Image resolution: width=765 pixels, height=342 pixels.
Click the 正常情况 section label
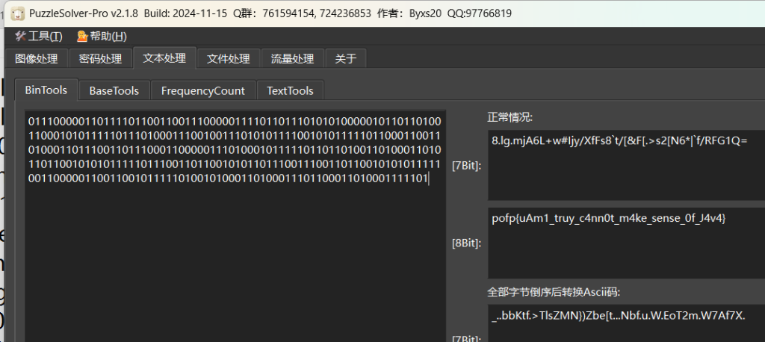pos(510,117)
